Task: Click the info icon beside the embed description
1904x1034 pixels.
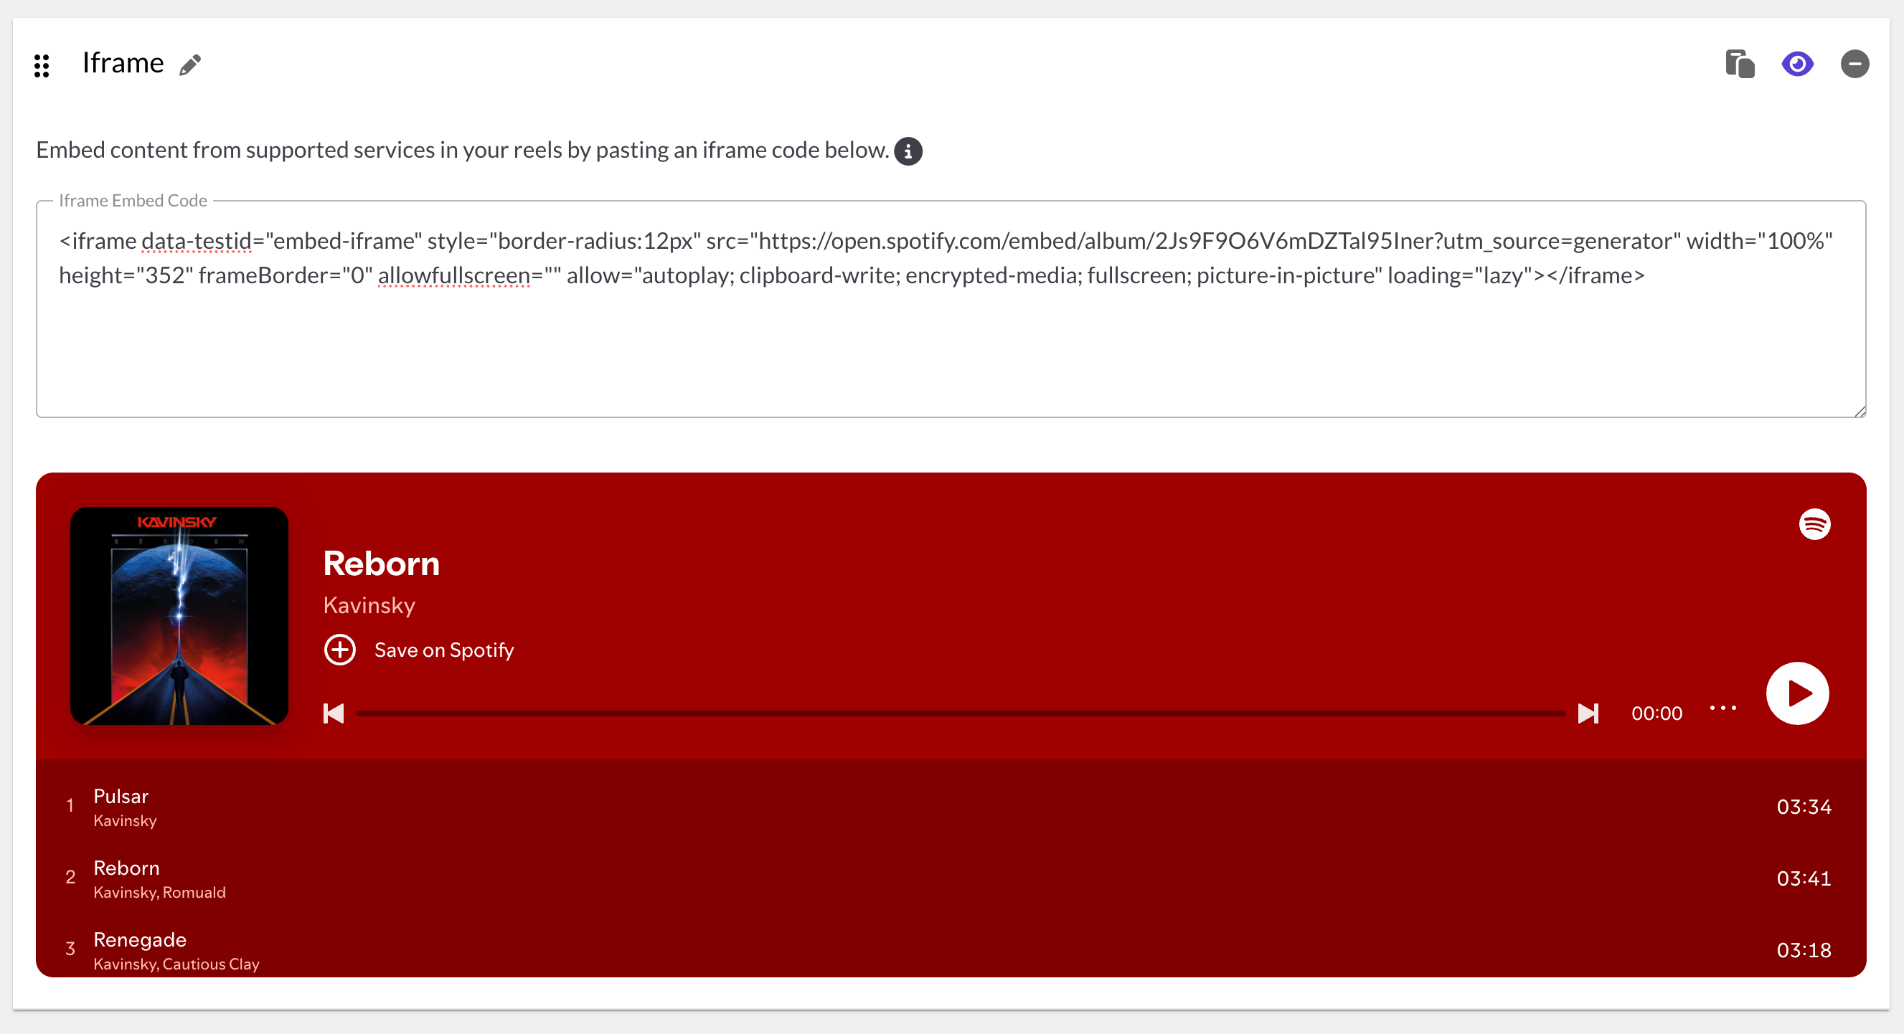Action: point(908,151)
